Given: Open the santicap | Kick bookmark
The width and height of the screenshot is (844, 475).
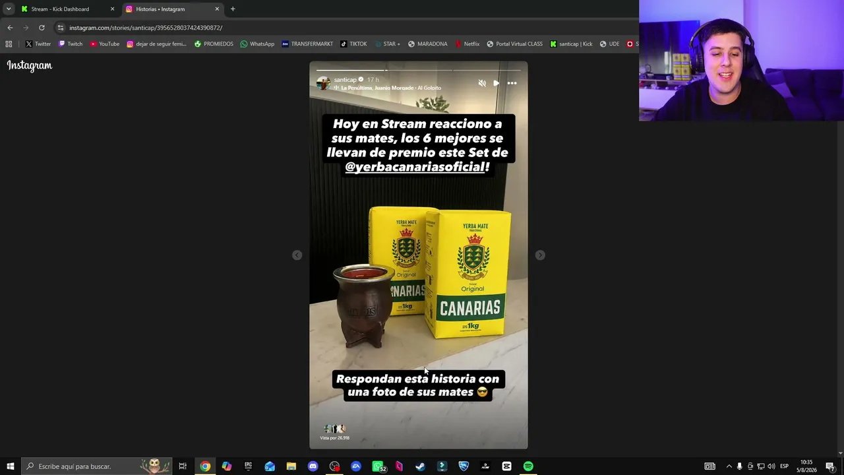Looking at the screenshot, I should pyautogui.click(x=571, y=44).
